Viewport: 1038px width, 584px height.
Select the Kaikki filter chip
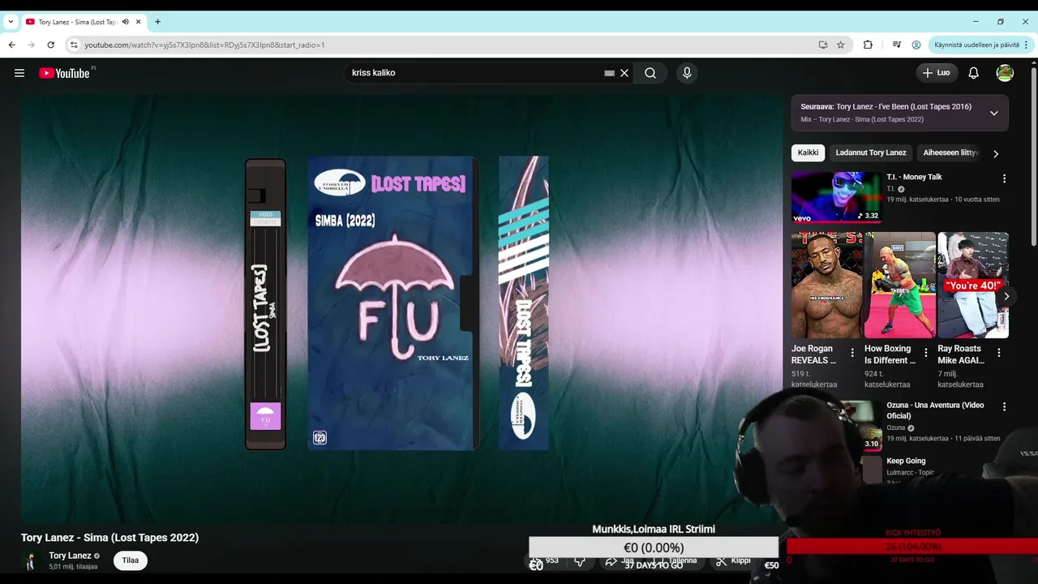pos(808,152)
